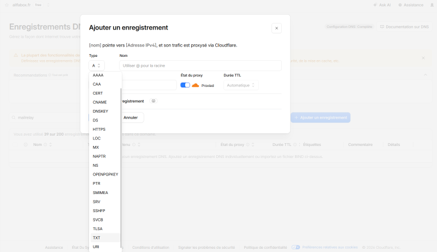This screenshot has width=437, height=252.
Task: Dismiss the orange warning banner
Action: tap(423, 58)
